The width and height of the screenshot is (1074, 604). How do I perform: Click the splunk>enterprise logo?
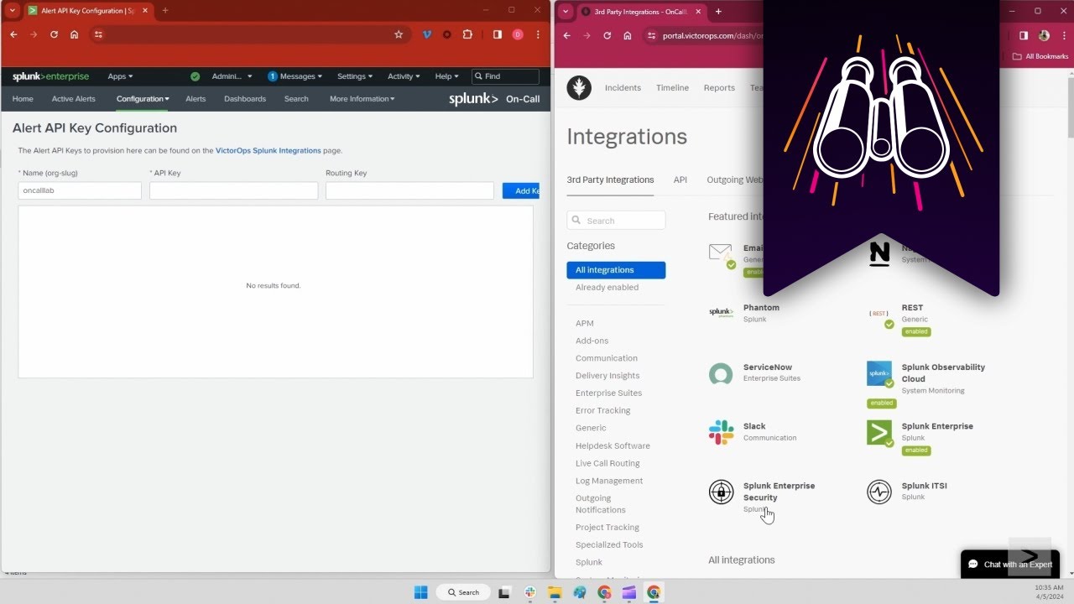pos(50,76)
